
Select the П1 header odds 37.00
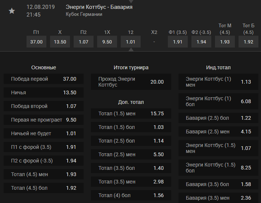click(36, 42)
